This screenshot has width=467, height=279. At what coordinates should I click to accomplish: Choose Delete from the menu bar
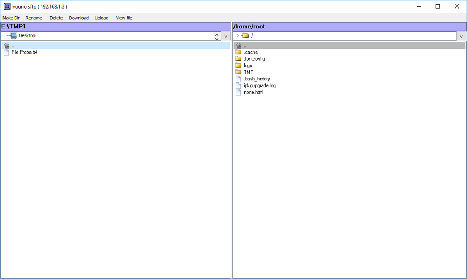point(56,18)
